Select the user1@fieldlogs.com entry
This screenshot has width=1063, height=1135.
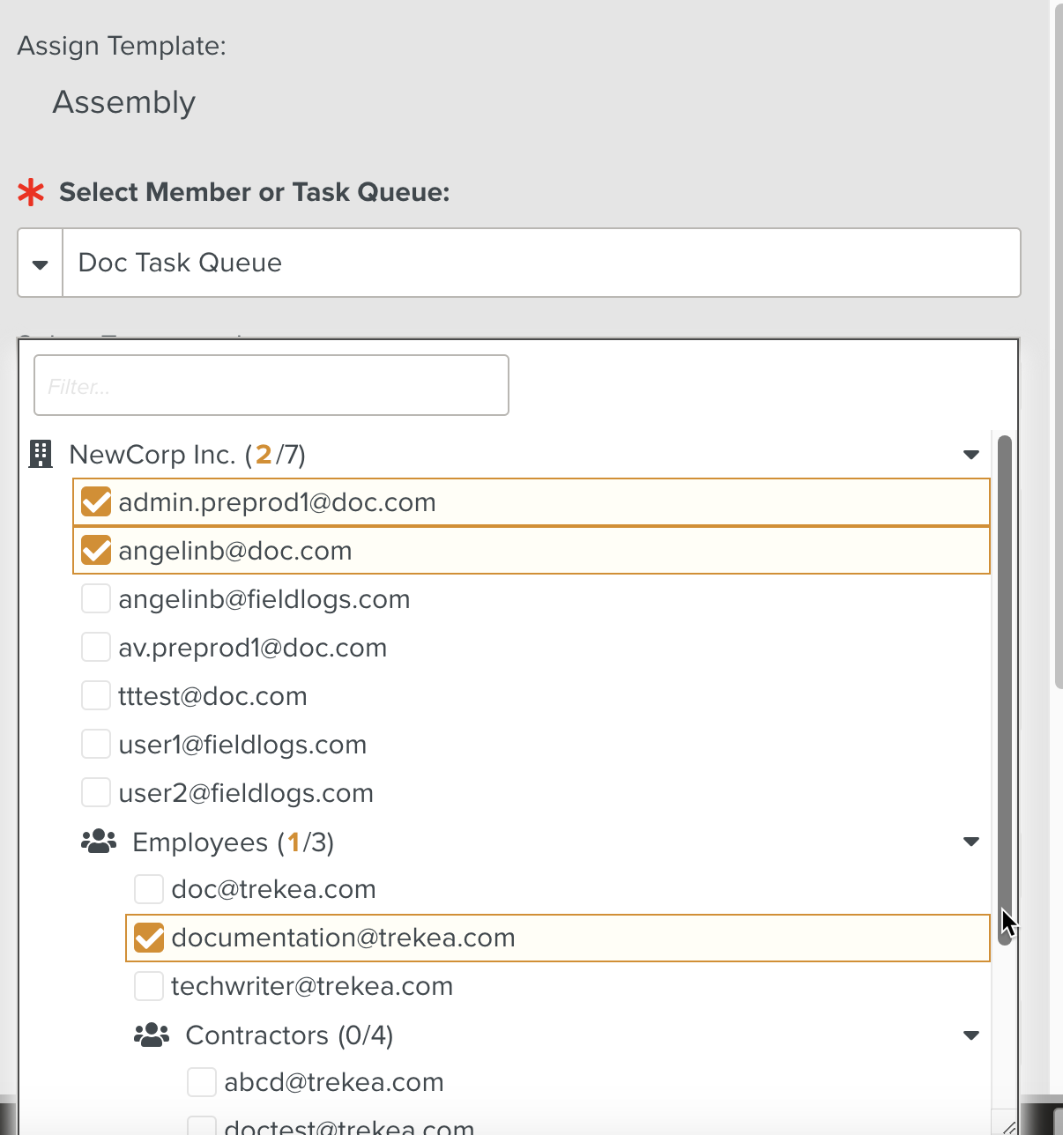(x=242, y=745)
